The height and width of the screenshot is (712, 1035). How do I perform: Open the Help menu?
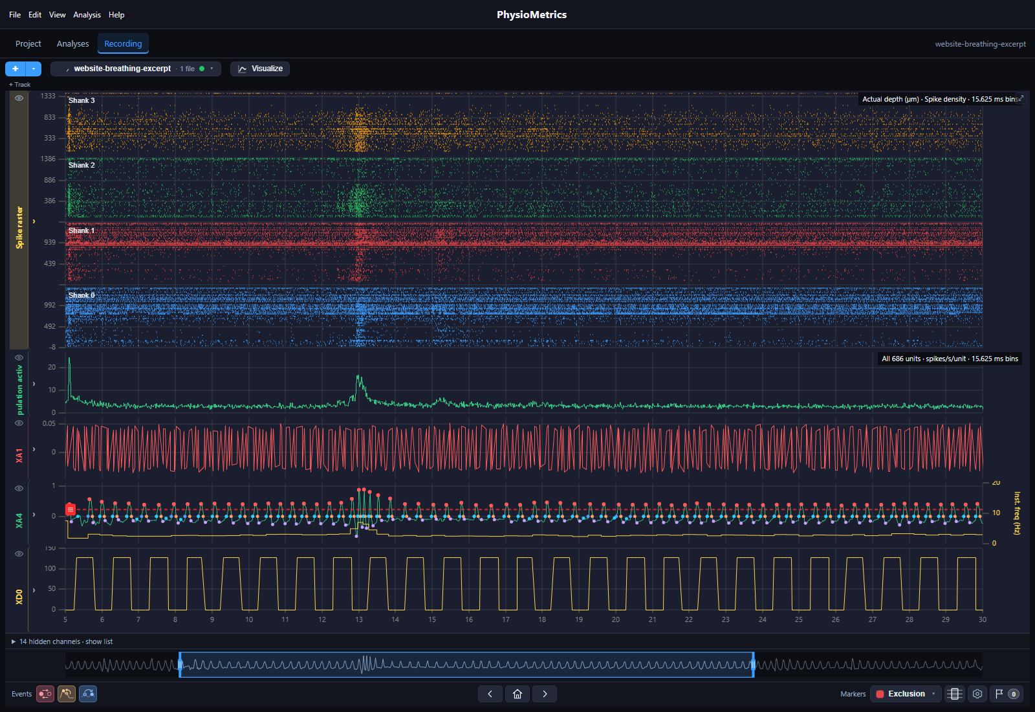pyautogui.click(x=116, y=15)
